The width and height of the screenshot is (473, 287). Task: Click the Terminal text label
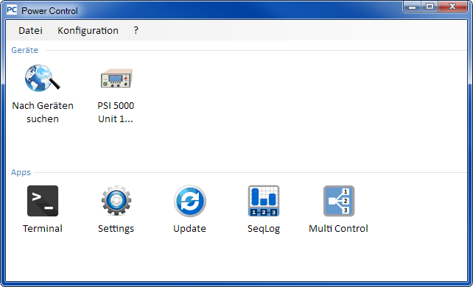pos(43,229)
